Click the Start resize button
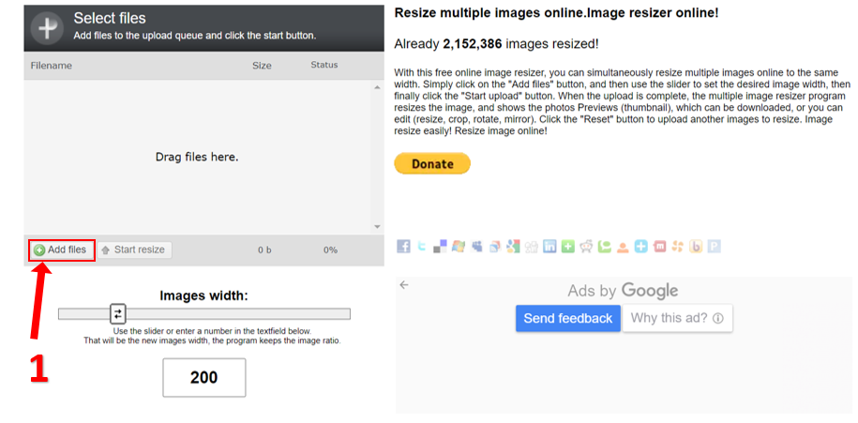 pos(132,249)
